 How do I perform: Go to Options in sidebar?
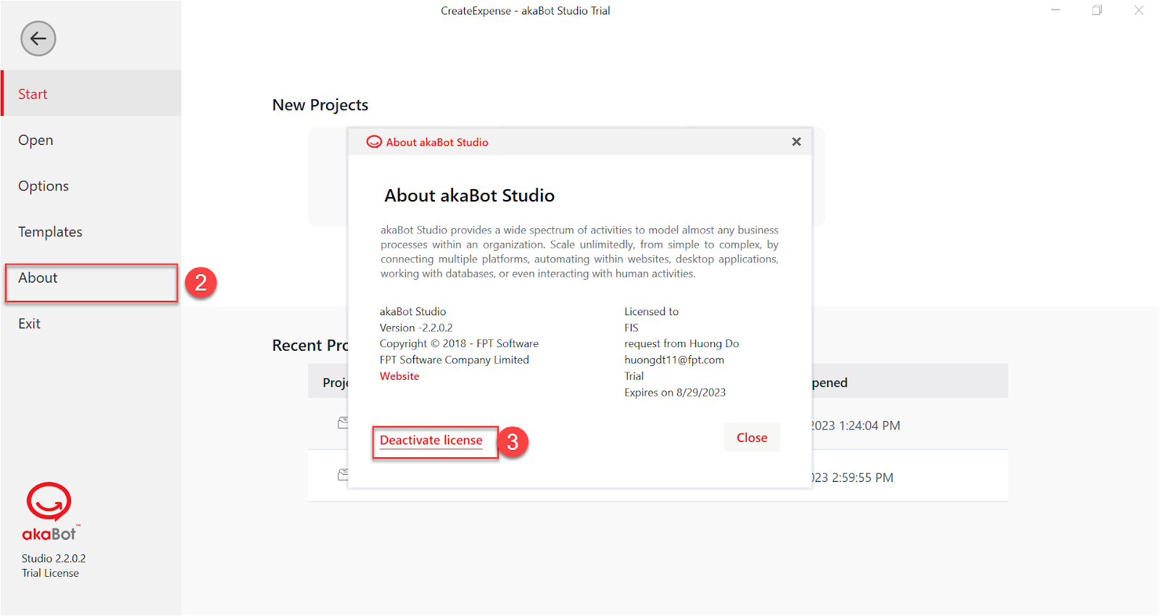tap(91, 186)
